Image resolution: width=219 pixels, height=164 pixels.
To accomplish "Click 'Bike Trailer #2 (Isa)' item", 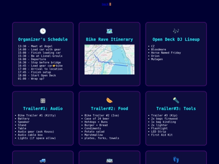I will tap(102, 115).
